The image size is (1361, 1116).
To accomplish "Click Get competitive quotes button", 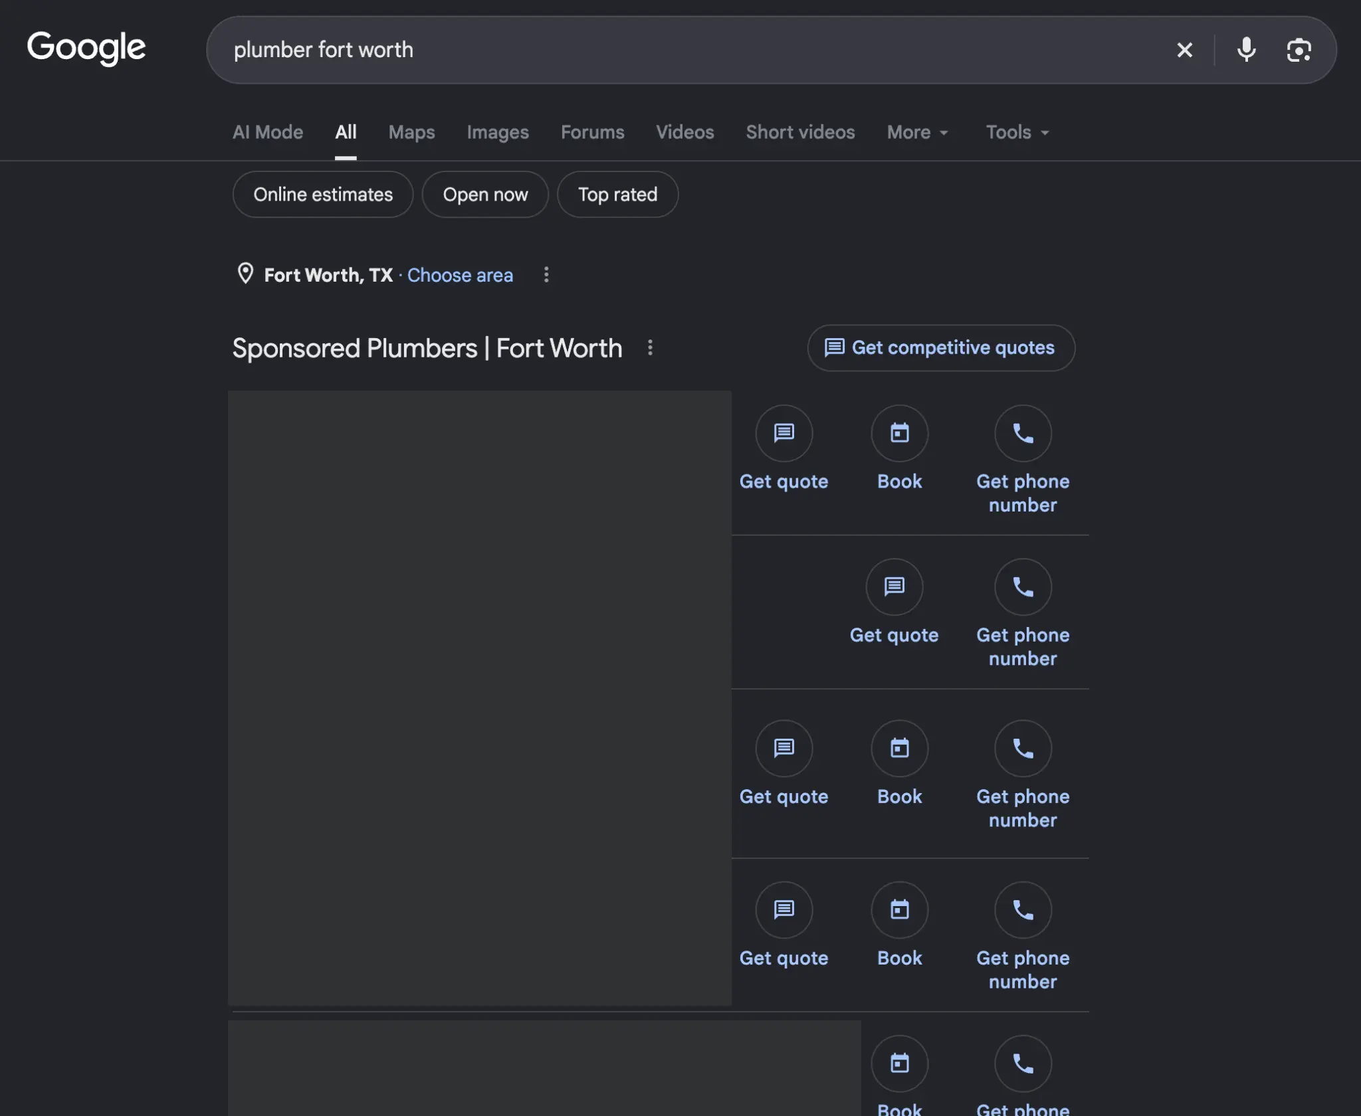I will 941,347.
